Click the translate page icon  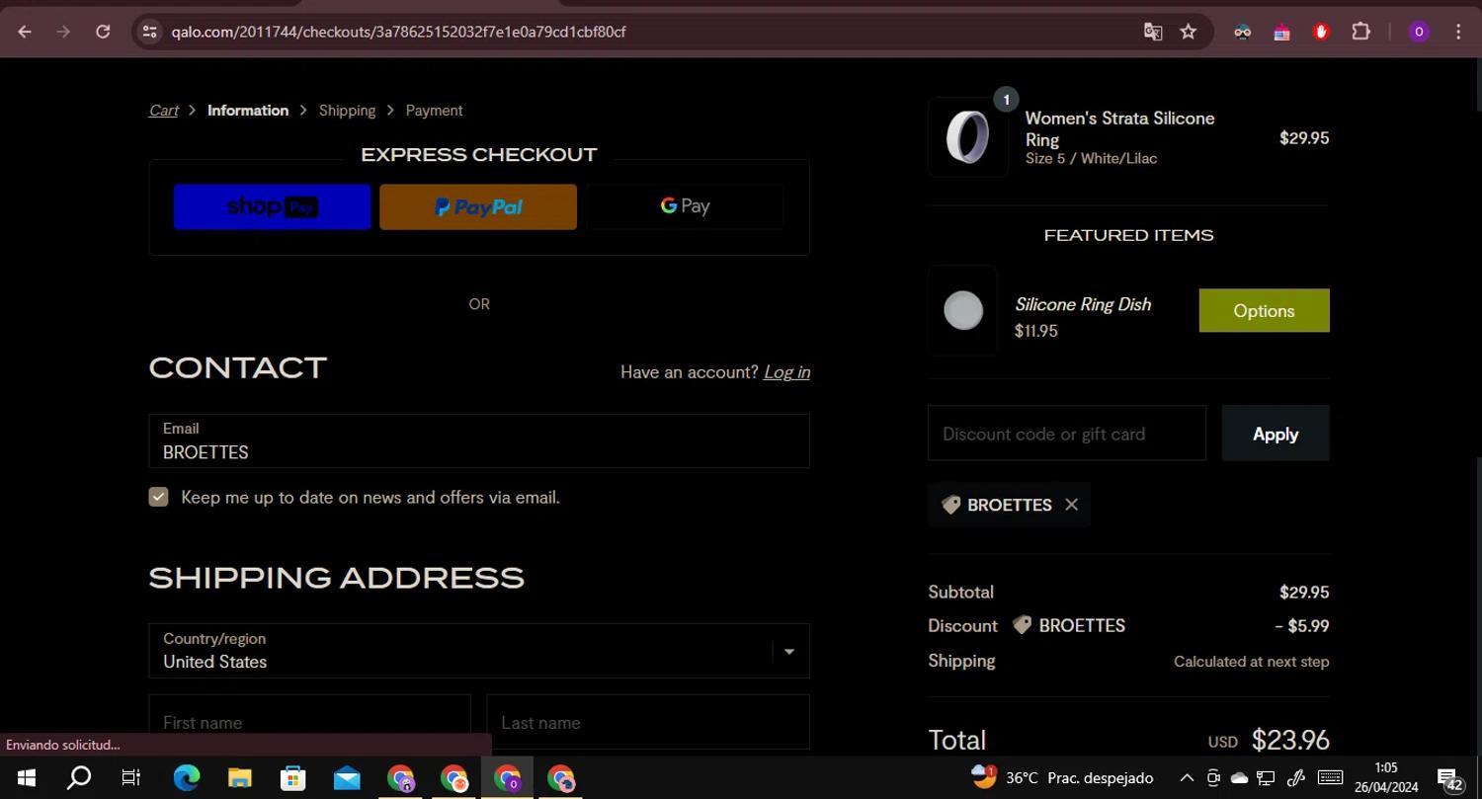[x=1153, y=32]
